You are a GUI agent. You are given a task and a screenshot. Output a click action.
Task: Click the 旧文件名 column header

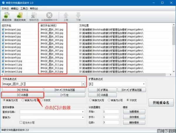point(6,26)
